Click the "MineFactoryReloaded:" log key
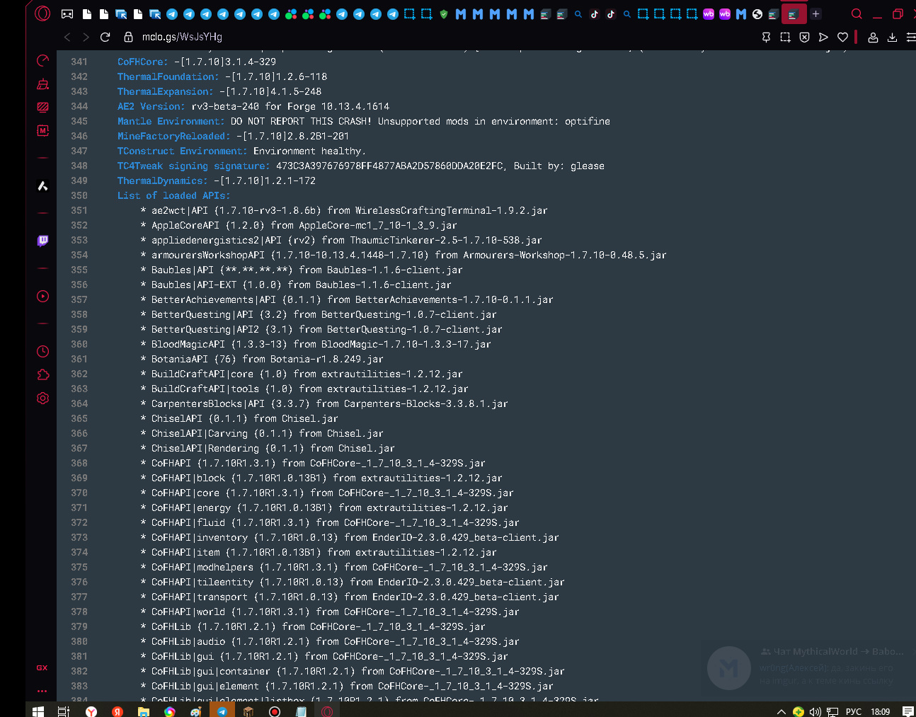Image resolution: width=916 pixels, height=717 pixels. [x=174, y=136]
